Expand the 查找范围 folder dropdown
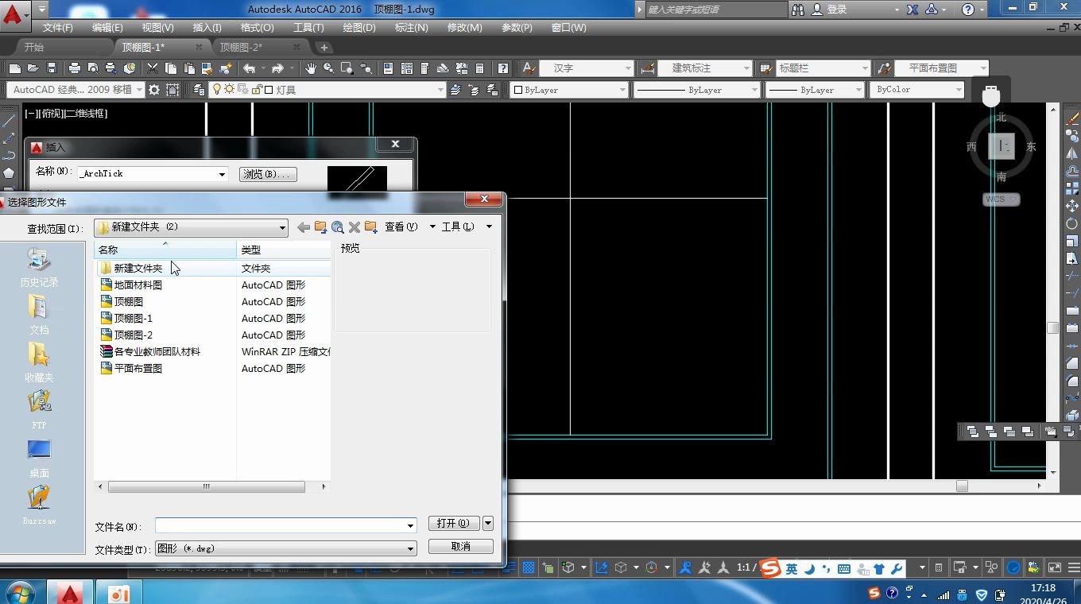Image resolution: width=1081 pixels, height=604 pixels. tap(281, 227)
